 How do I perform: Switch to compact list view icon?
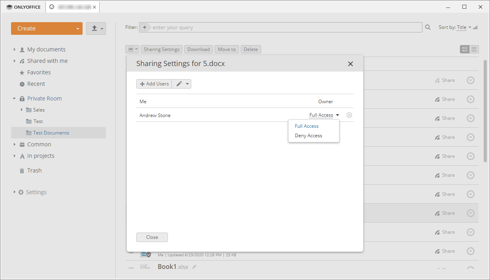pos(474,49)
